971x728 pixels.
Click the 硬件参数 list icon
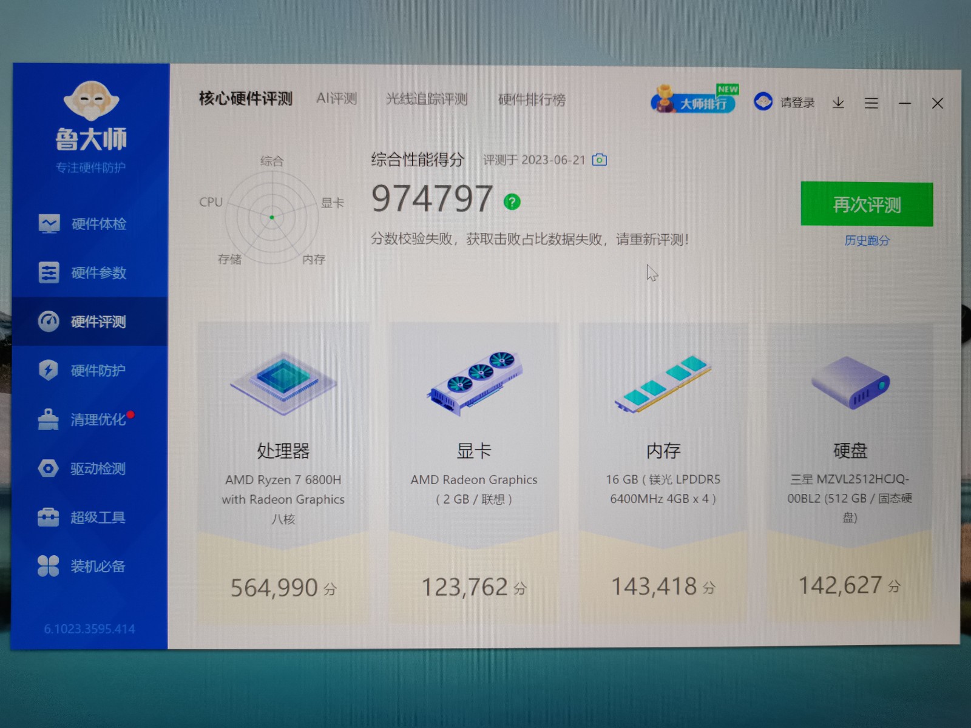click(x=49, y=272)
